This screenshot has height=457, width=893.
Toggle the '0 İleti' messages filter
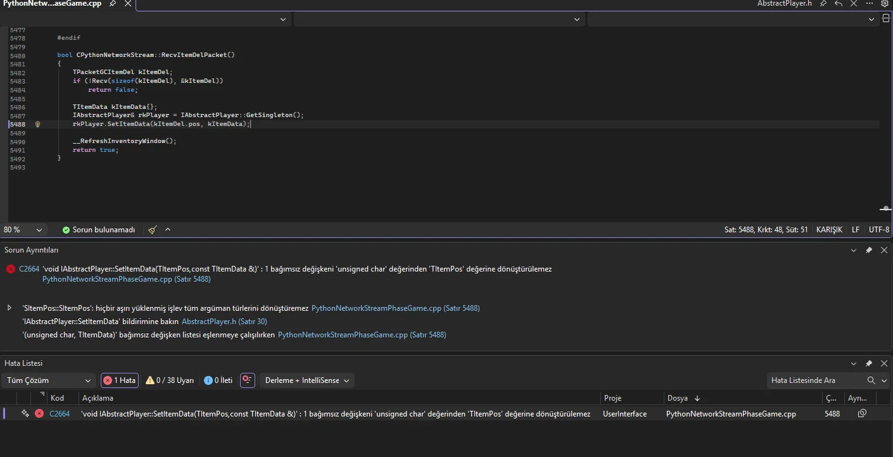[x=218, y=380]
